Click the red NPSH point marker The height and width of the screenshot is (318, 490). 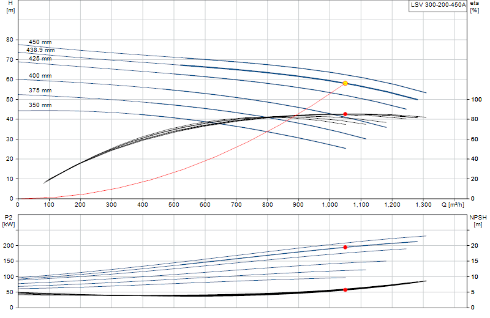point(345,290)
